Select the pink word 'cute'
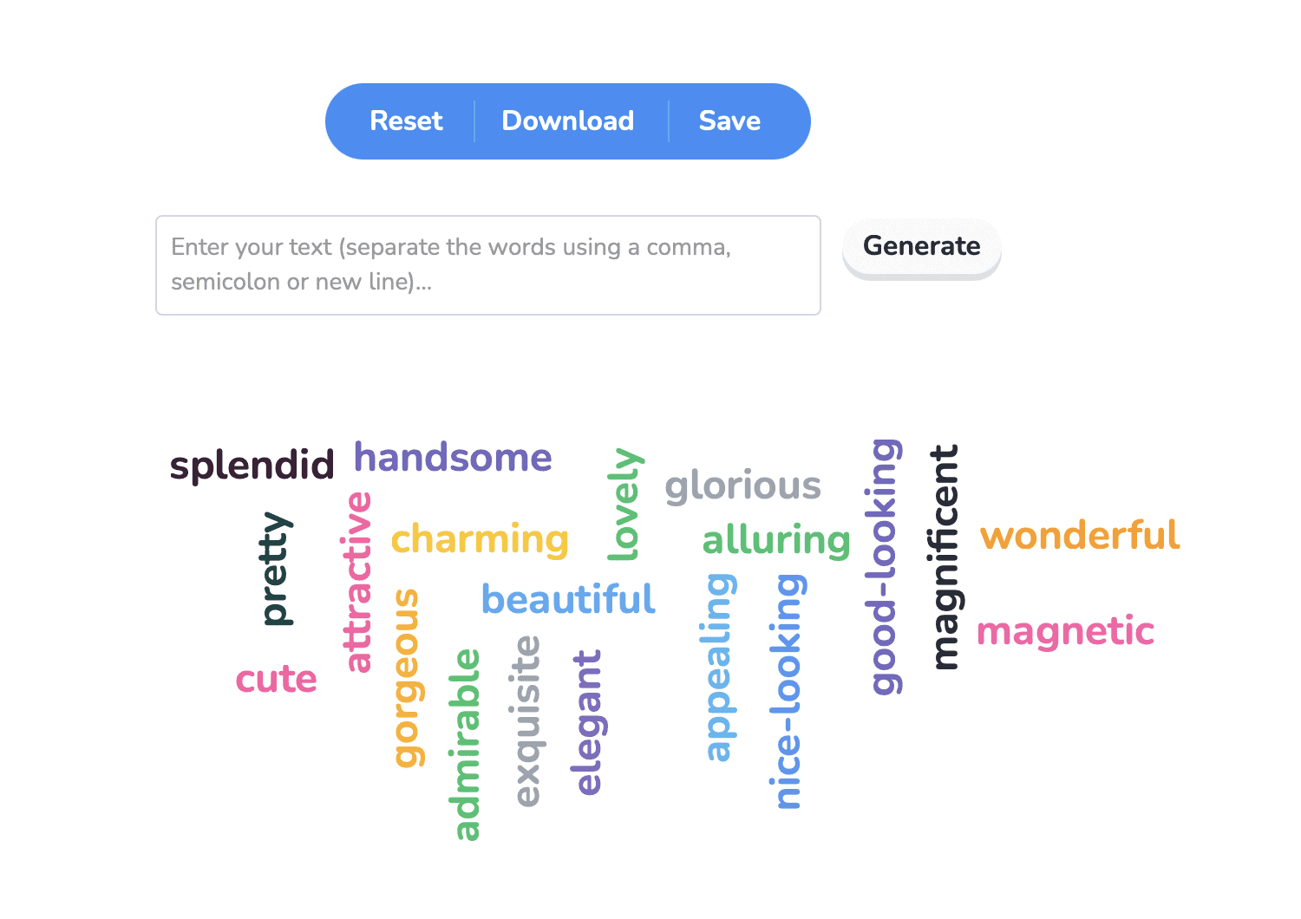Viewport: 1301px width, 919px height. point(277,679)
